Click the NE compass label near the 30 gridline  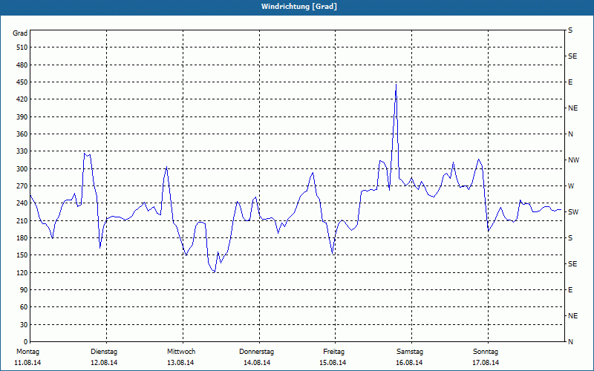tap(572, 316)
